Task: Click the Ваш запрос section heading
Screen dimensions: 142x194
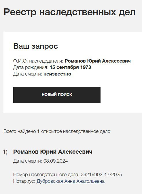Action: 35,46
